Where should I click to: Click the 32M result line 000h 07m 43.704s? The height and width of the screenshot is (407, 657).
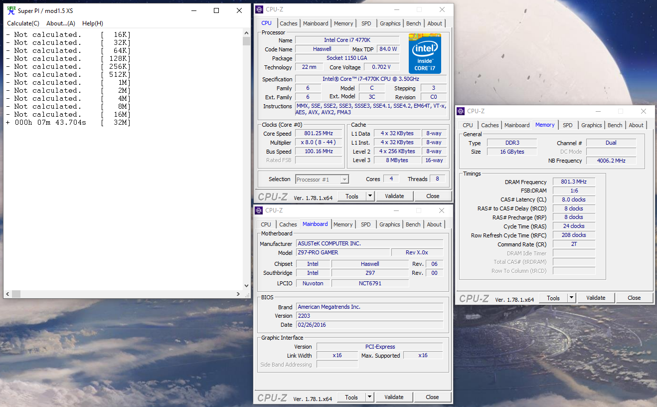click(x=68, y=122)
